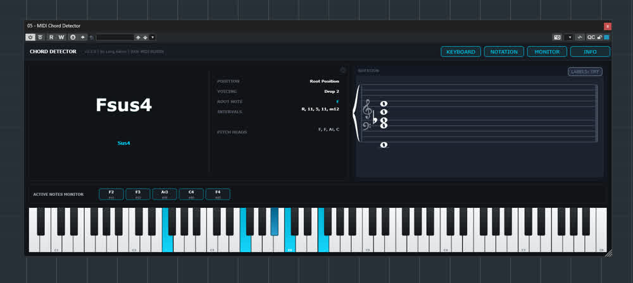Screen dimensions: 633x283
Task: Enable Read automation (R) button
Action: [x=52, y=37]
